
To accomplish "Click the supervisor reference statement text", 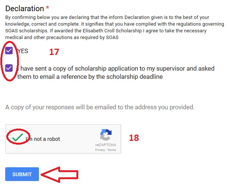I will click(x=116, y=72).
